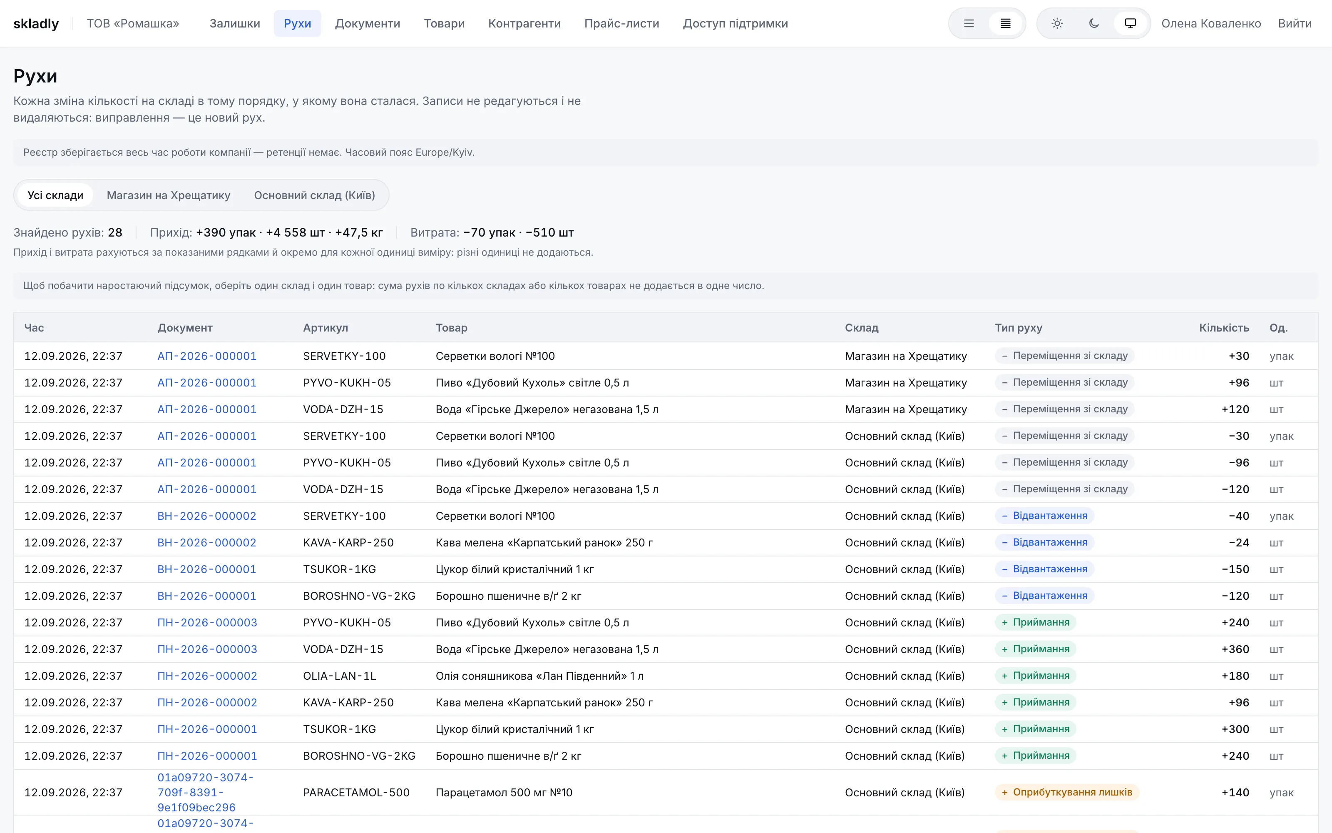Click the Переміщення зі складу badge in +120 row

coord(1064,409)
